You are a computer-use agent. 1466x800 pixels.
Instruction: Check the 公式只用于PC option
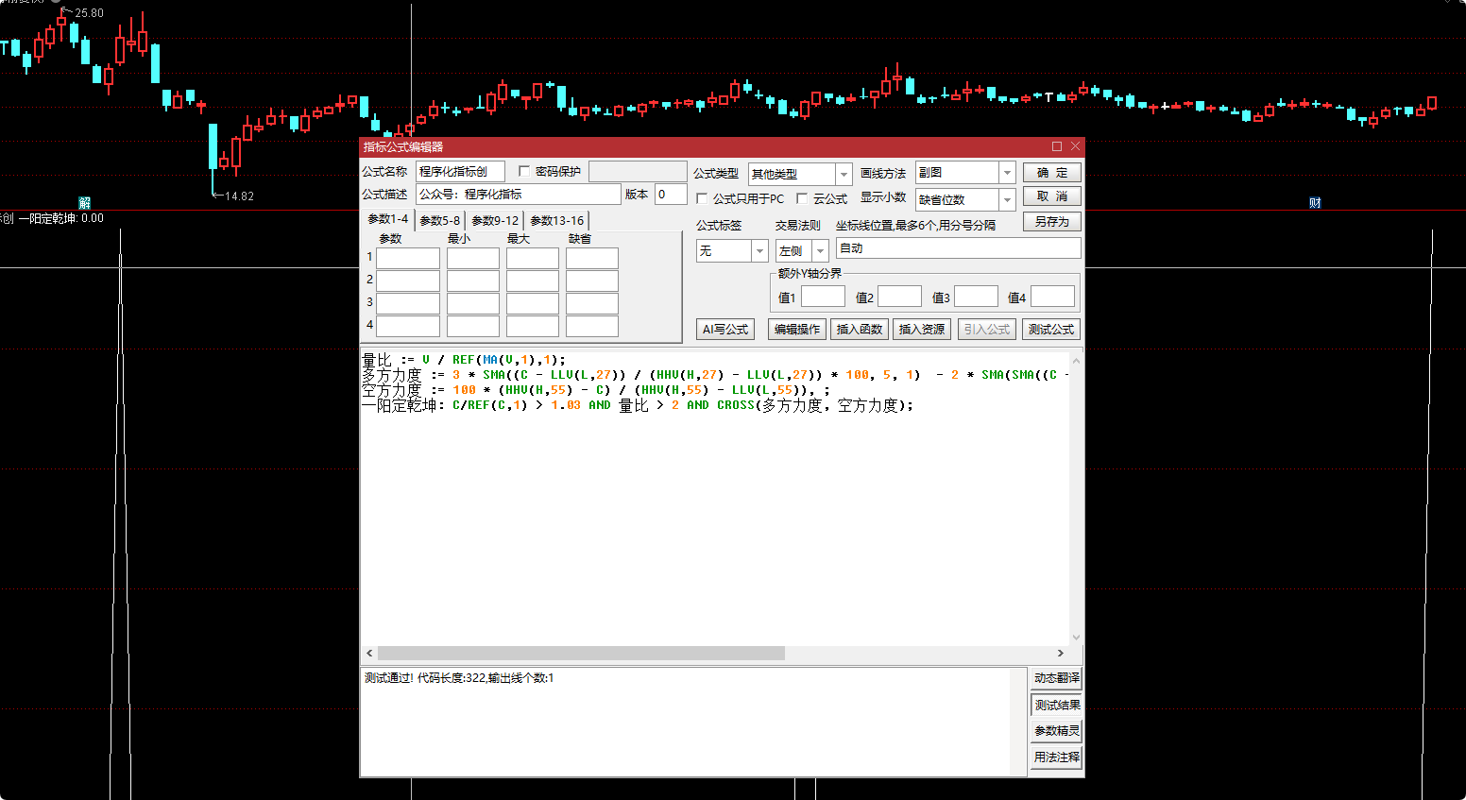(x=702, y=198)
